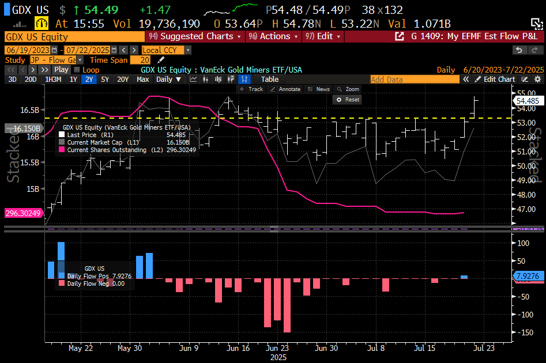This screenshot has width=546, height=363.
Task: Click the yellow gauge icon near time
Action: (x=42, y=24)
